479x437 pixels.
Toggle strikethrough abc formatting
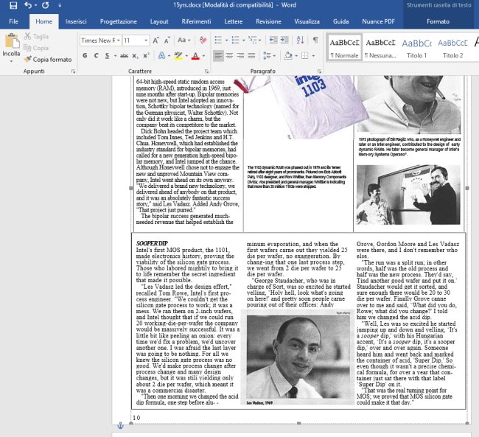124,55
